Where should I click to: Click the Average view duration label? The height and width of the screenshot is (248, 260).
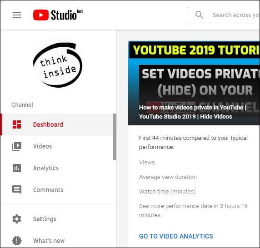168,177
